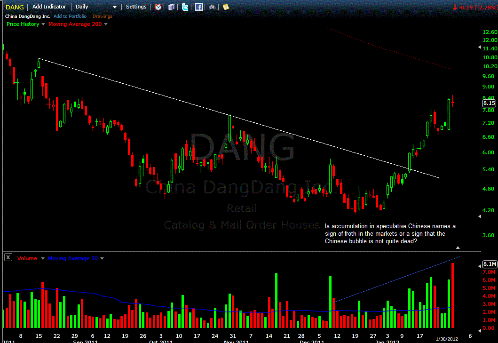Take a chart snapshot with camera icon
The width and height of the screenshot is (498, 343).
point(212,7)
